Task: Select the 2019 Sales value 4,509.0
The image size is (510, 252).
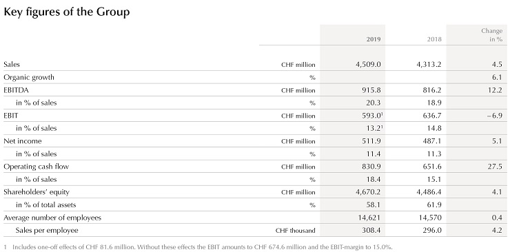Action: tap(368, 65)
